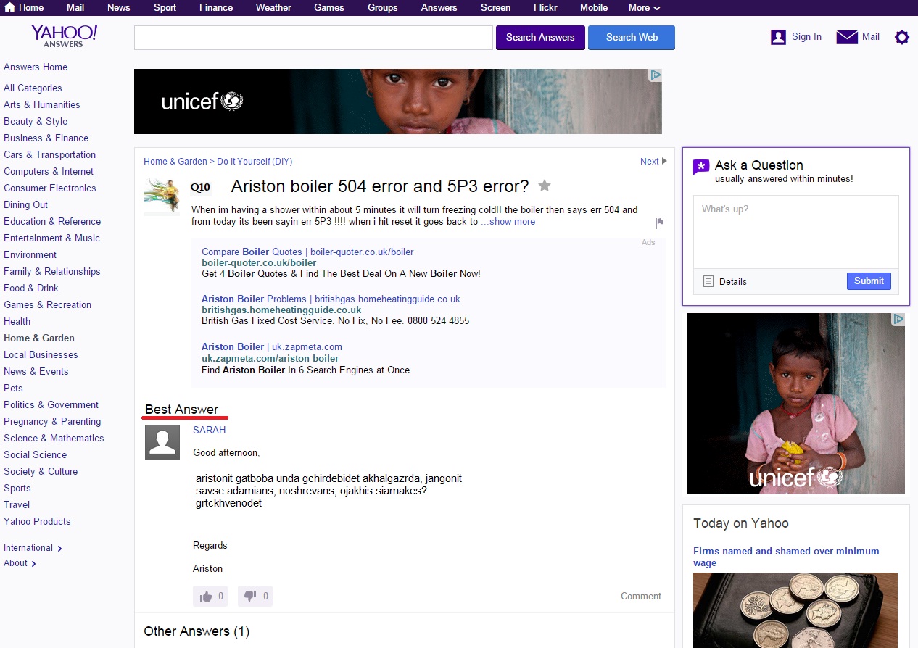Click Comment under the best answer

641,597
